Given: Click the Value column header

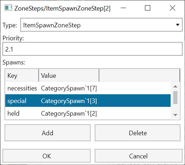Looking at the screenshot, I should (69, 75).
